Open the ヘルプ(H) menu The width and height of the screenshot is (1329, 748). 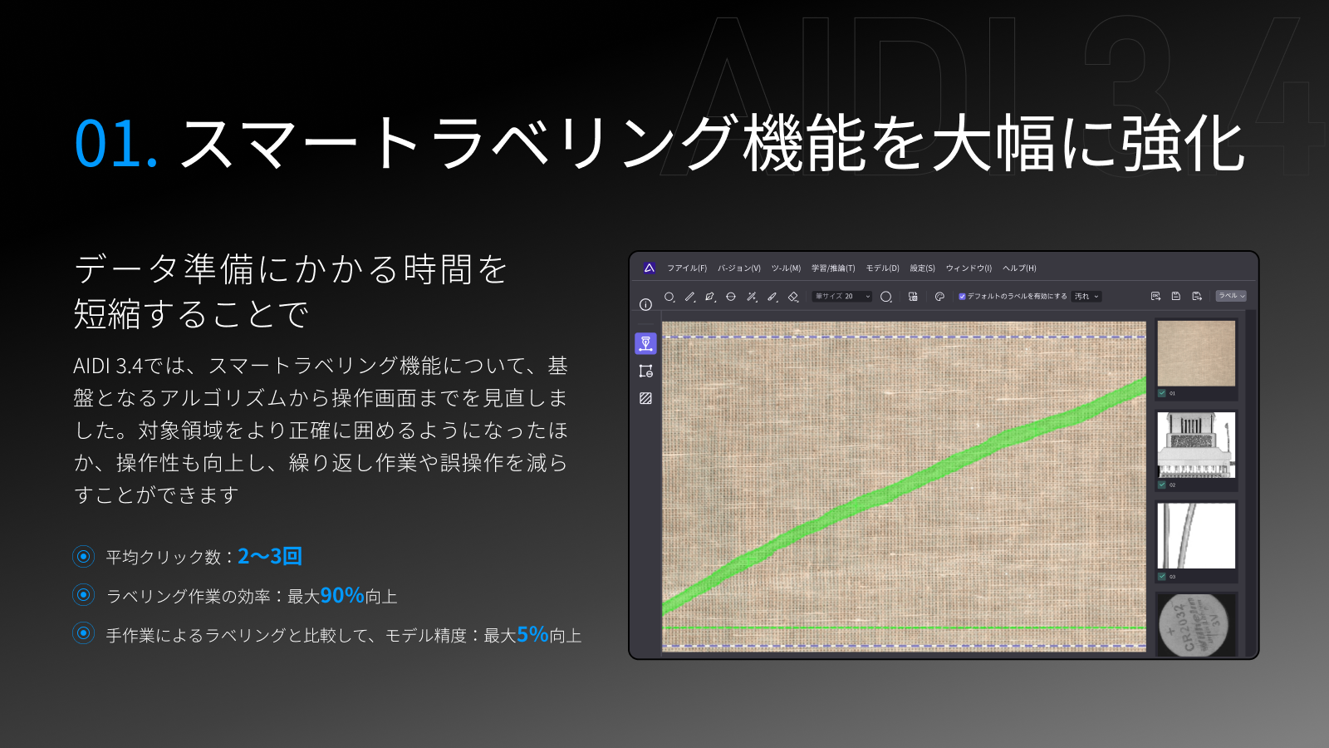click(1019, 268)
